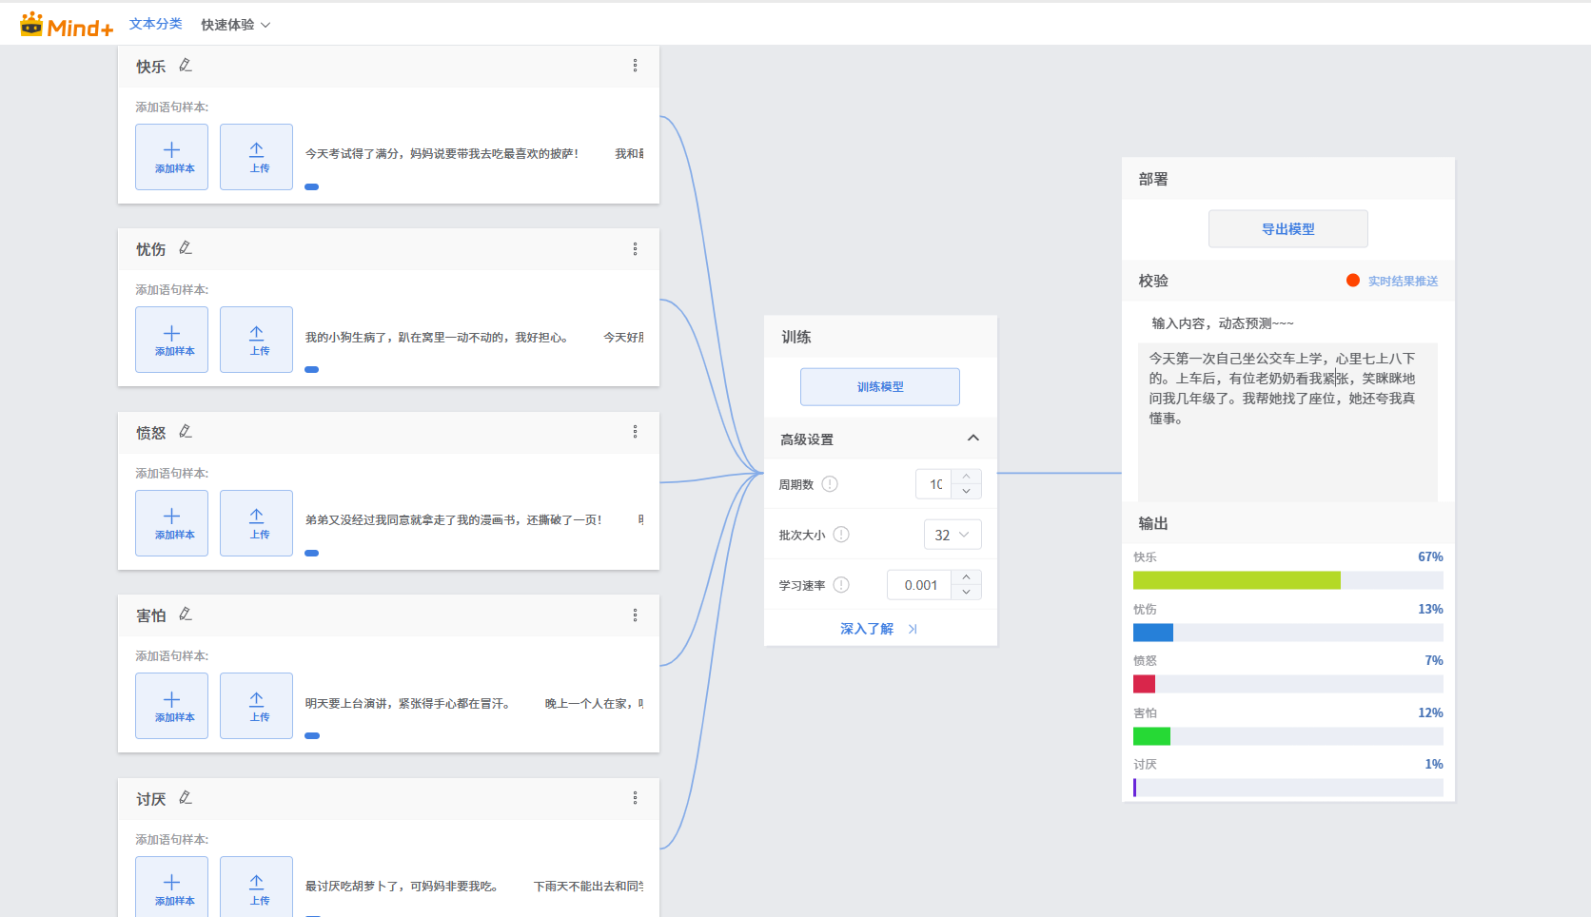
Task: Click the 训练模型 button
Action: (x=879, y=387)
